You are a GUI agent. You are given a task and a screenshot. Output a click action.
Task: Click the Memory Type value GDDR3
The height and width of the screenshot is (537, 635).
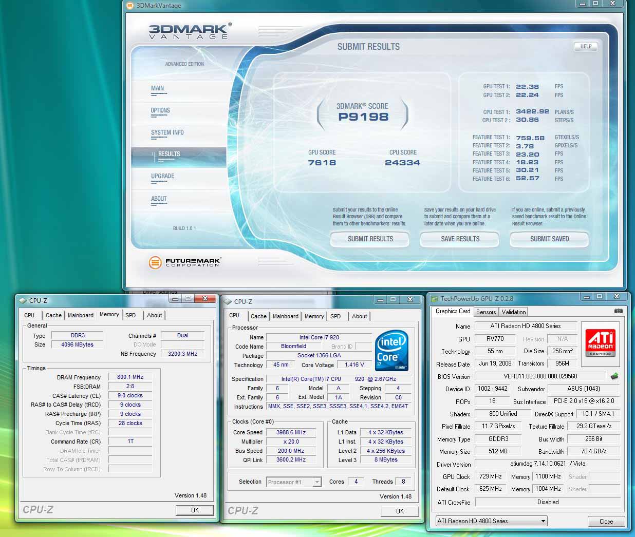tap(498, 439)
